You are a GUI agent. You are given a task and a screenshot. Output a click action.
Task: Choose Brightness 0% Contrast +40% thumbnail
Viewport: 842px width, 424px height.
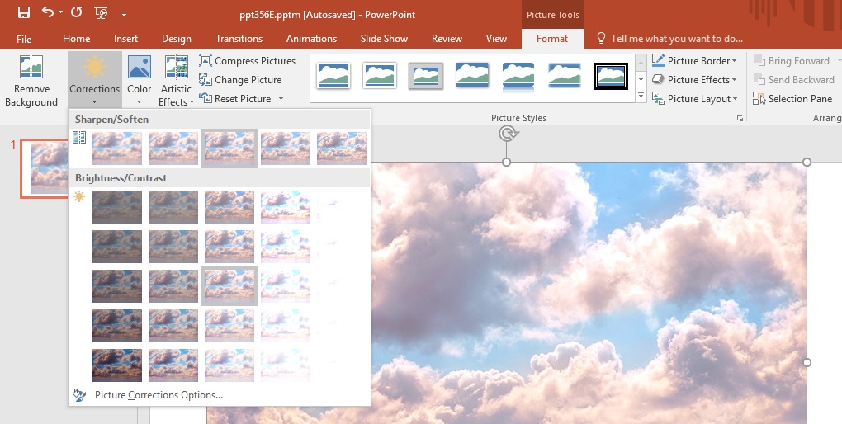(229, 365)
